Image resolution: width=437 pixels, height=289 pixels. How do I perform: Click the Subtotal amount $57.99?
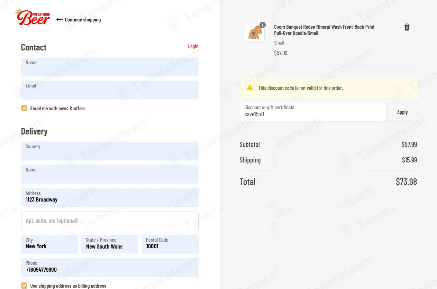(409, 144)
